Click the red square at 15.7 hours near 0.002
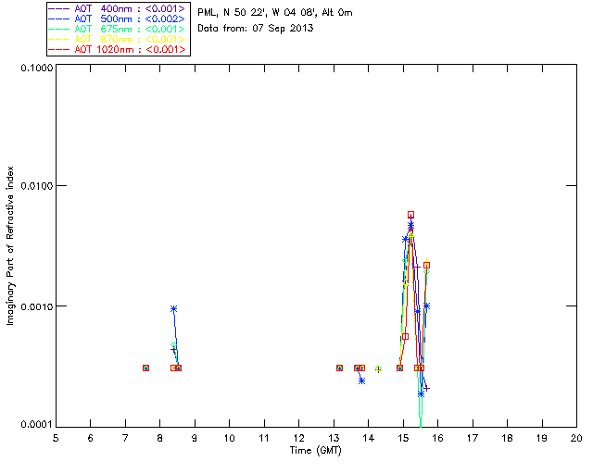The height and width of the screenshot is (474, 593). 426,266
